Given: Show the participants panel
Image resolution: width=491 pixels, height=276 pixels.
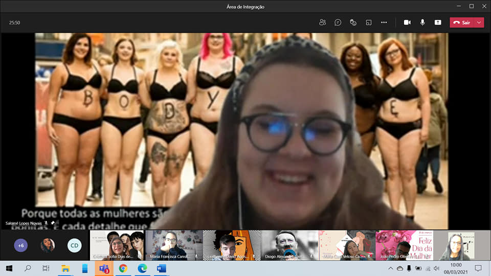Looking at the screenshot, I should [x=322, y=22].
